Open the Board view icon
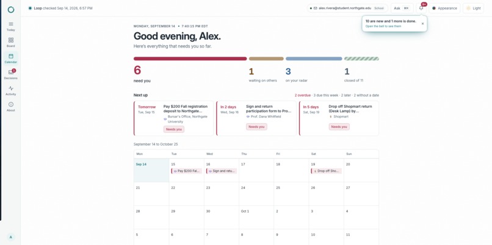The image size is (492, 245). [10, 42]
